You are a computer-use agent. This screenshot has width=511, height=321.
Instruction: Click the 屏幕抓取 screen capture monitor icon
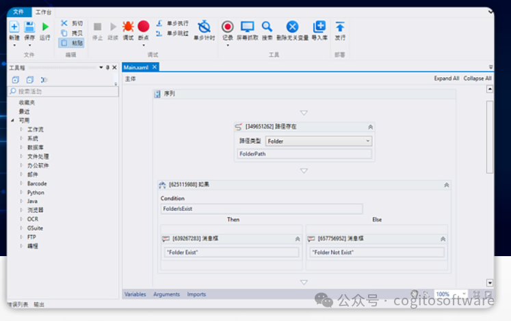(248, 27)
